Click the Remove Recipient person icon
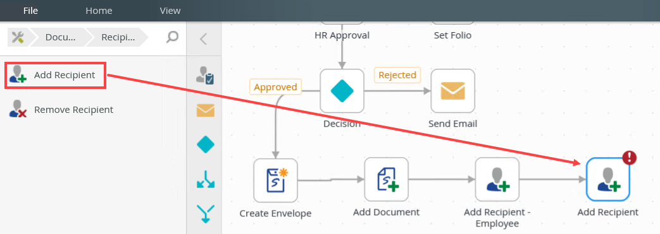 (17, 108)
